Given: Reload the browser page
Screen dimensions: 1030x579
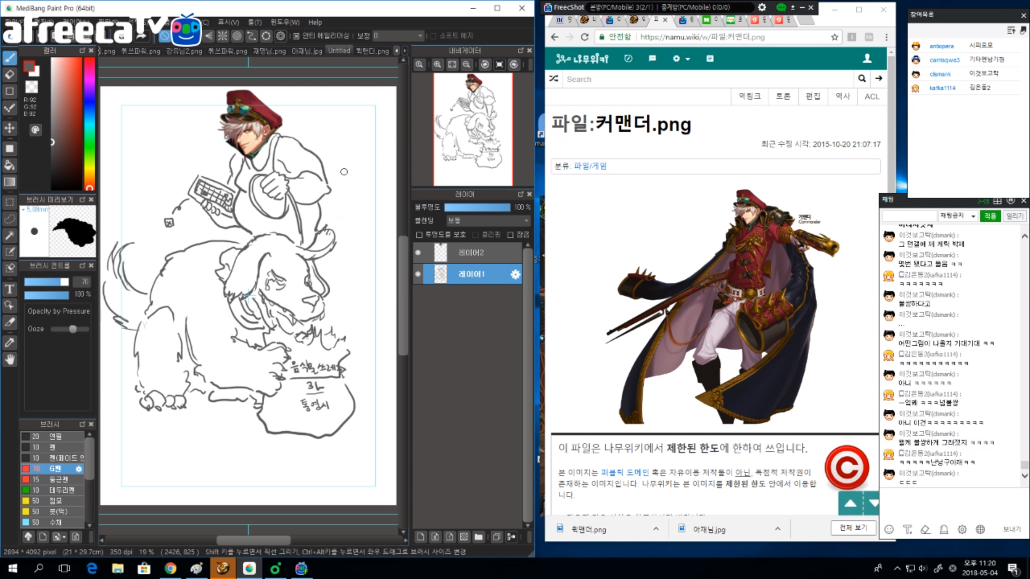Looking at the screenshot, I should point(585,37).
